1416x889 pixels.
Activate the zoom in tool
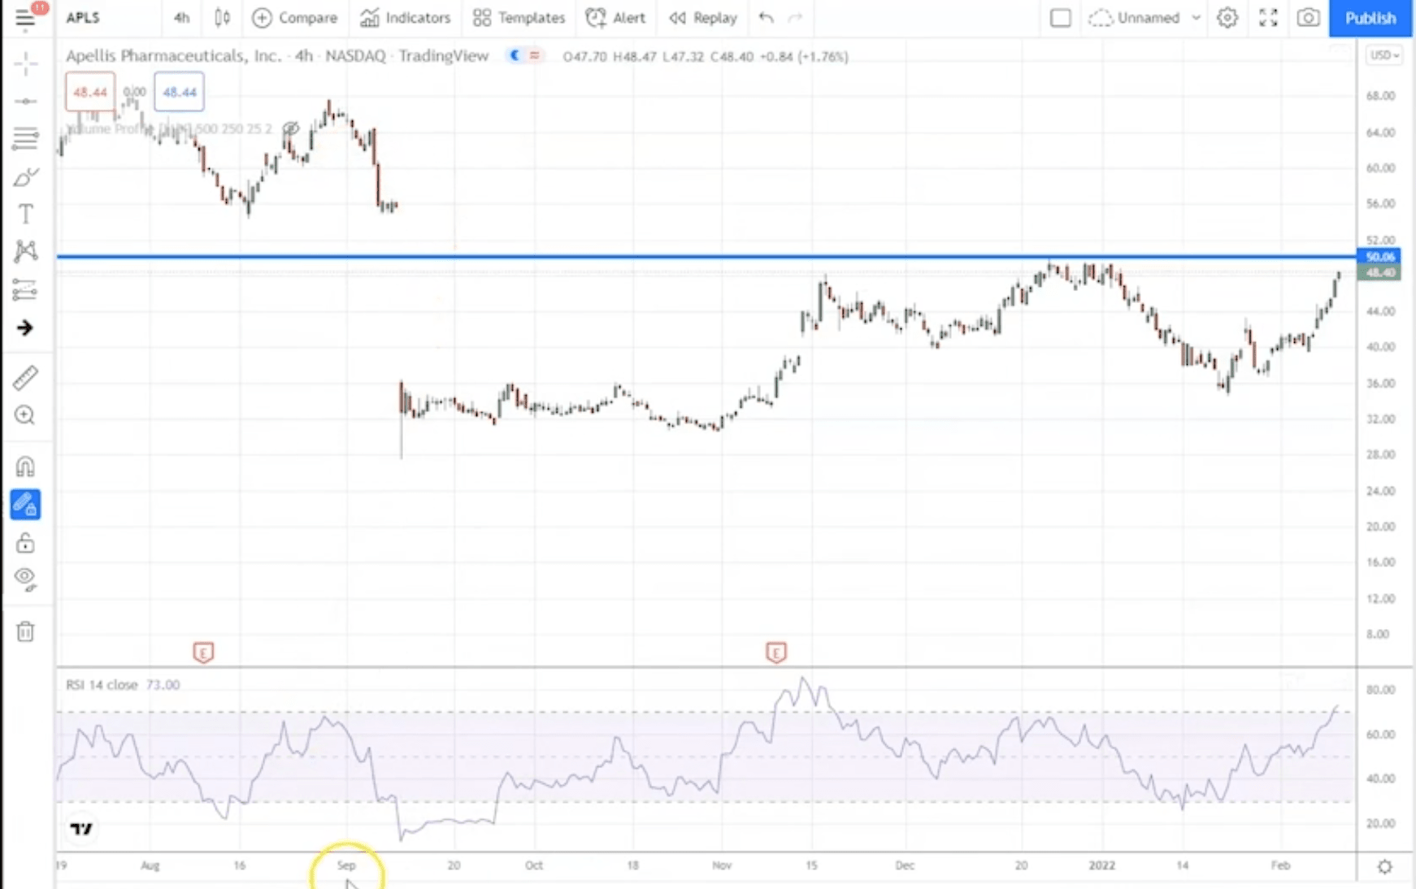click(25, 415)
